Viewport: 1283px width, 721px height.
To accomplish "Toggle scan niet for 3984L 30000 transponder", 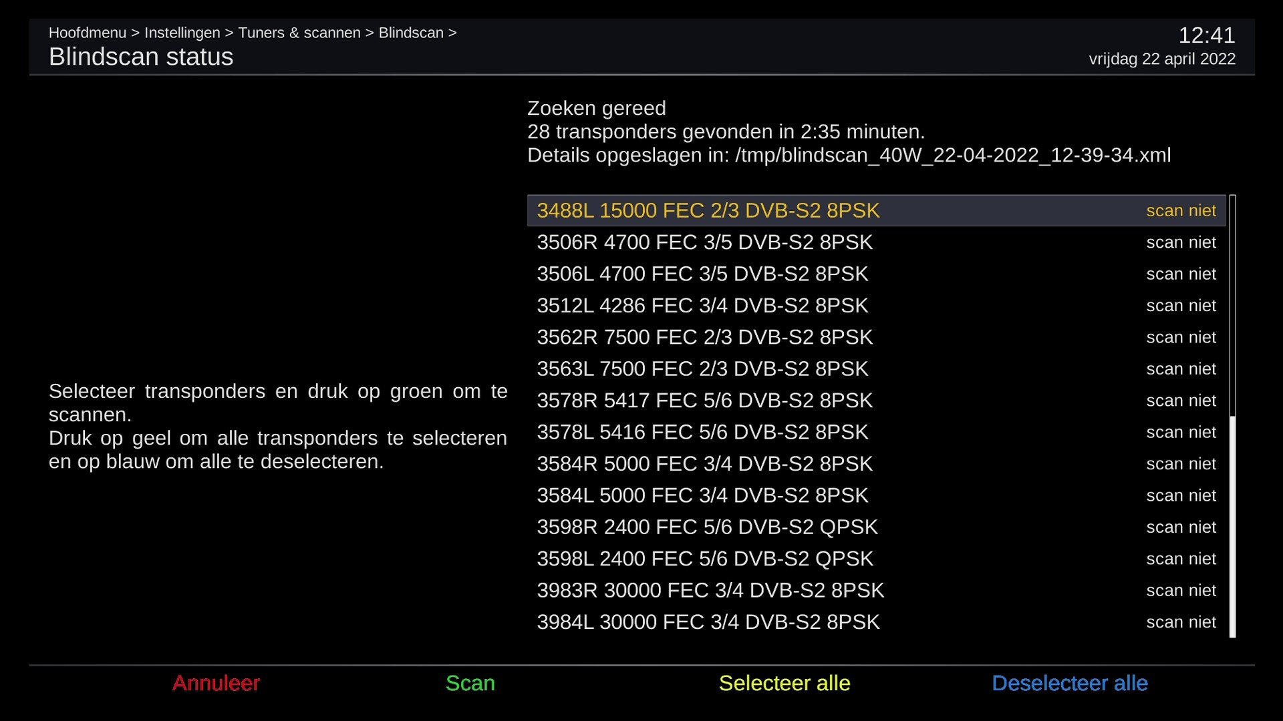I will (x=1180, y=622).
